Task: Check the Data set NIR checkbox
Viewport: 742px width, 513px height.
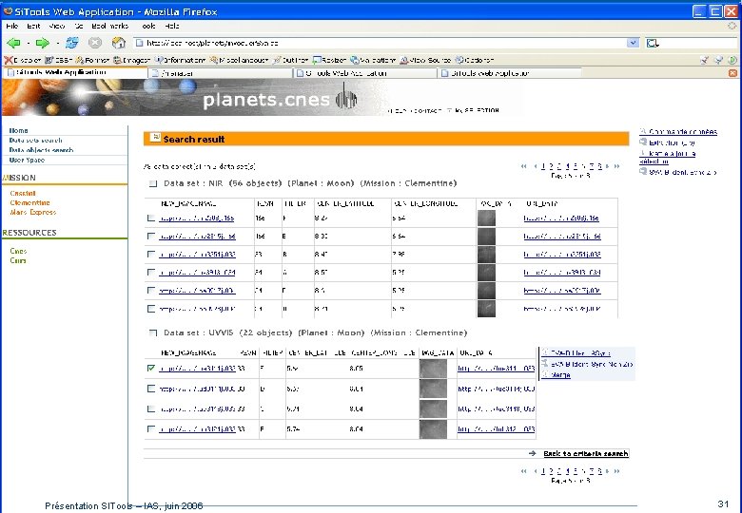Action: (x=153, y=183)
